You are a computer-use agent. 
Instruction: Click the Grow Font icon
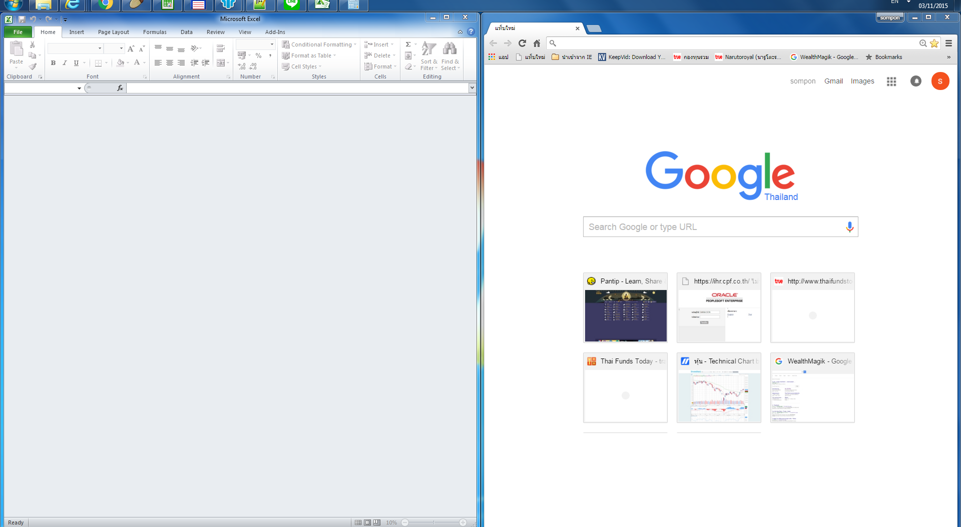click(x=131, y=48)
